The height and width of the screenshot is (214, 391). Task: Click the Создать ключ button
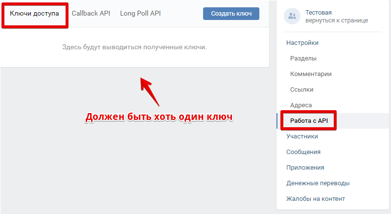pyautogui.click(x=231, y=14)
